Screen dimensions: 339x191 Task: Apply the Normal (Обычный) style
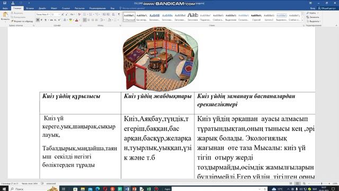point(129,16)
